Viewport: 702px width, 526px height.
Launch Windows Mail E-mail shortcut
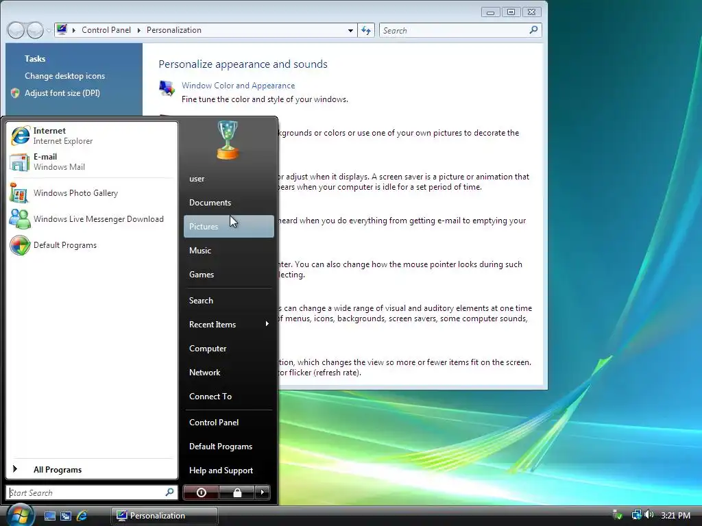point(92,162)
